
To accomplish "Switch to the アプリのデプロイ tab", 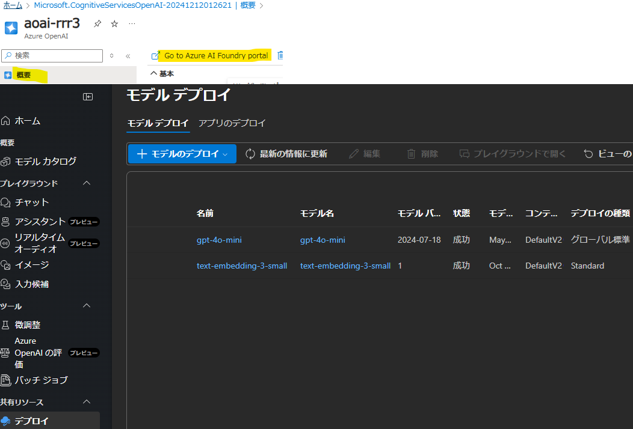I will click(232, 123).
